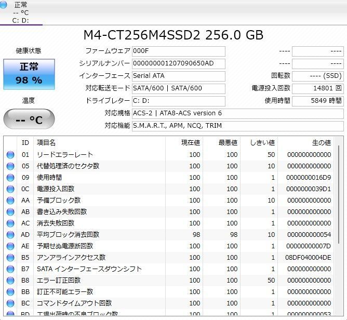Select the 使用時間 attribute name in the list
347x320 pixels.
pyautogui.click(x=49, y=178)
